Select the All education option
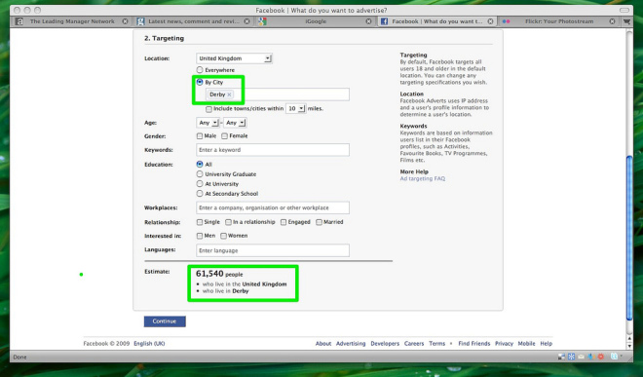This screenshot has width=643, height=377. [x=200, y=164]
